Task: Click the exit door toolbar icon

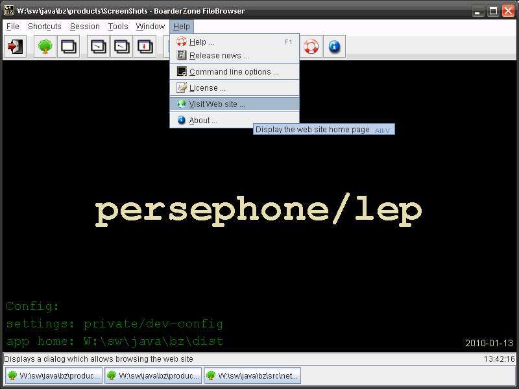Action: (x=15, y=47)
